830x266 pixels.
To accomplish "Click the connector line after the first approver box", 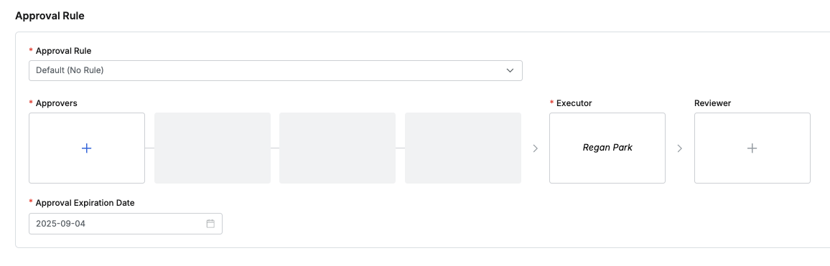I will (150, 148).
